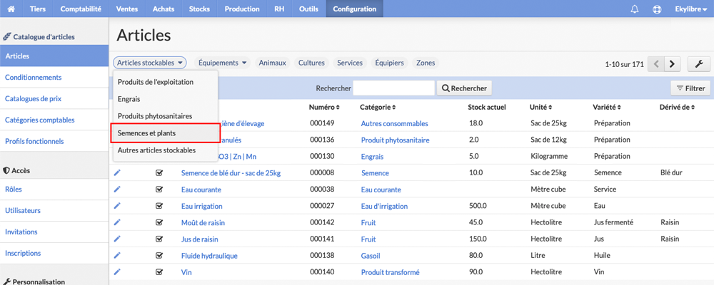Select Produits phytosanitaires menu entry
This screenshot has width=714, height=285.
166,116
